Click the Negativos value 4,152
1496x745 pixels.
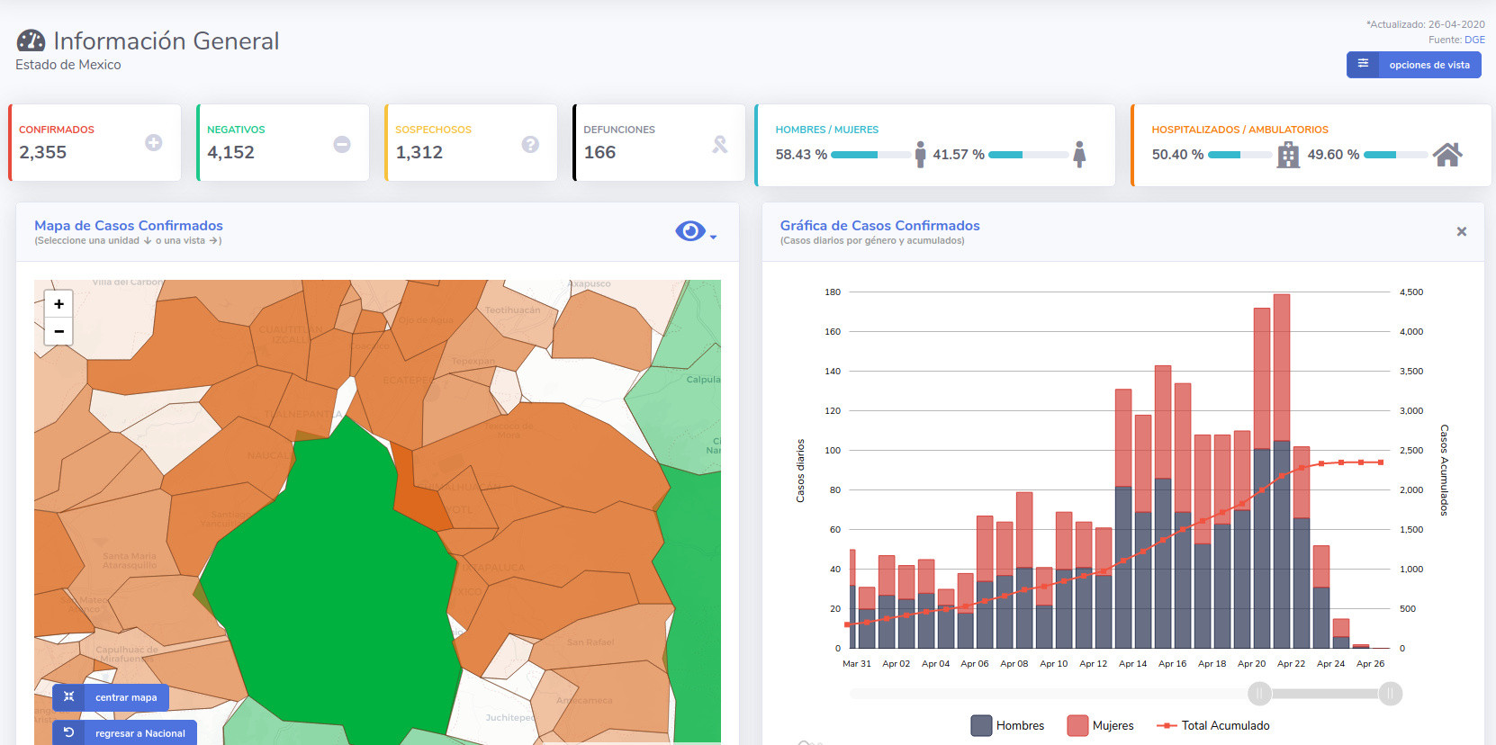click(x=230, y=152)
